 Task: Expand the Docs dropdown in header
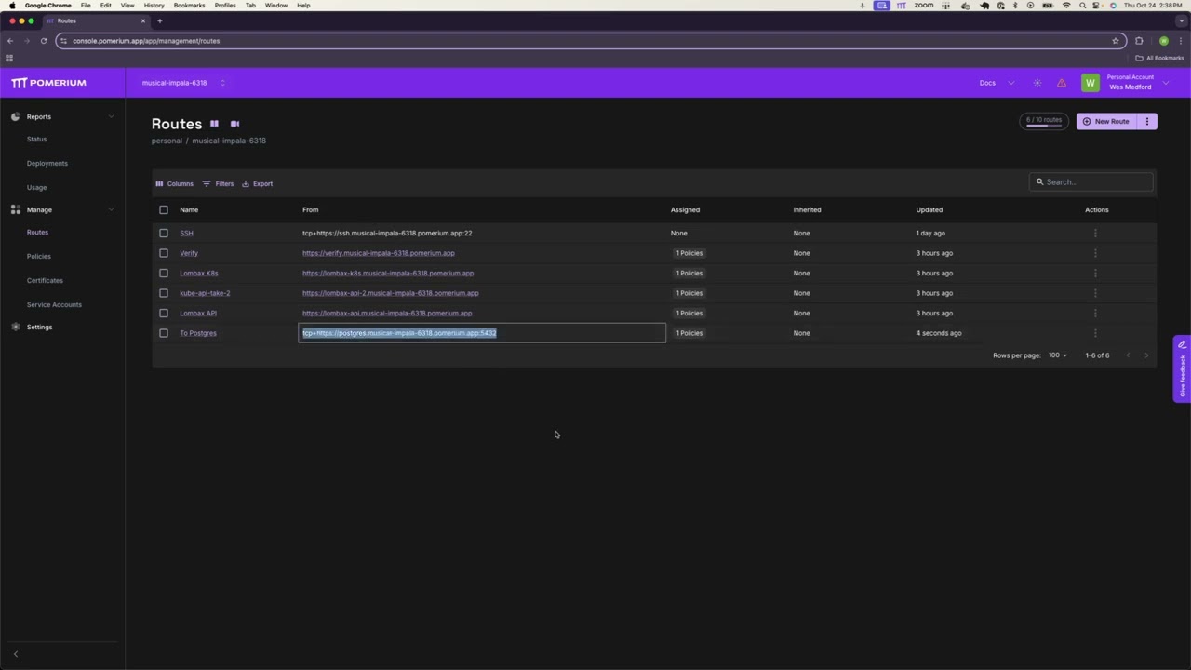(1011, 83)
